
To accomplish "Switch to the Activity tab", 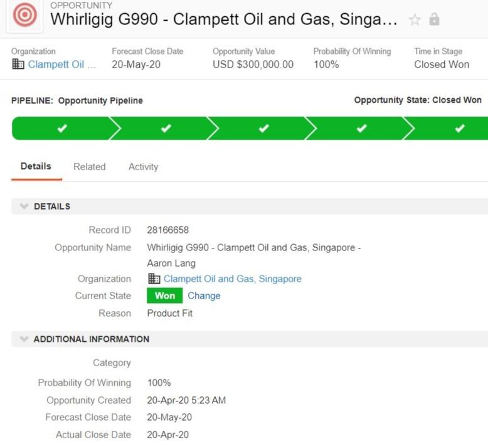I will 143,167.
